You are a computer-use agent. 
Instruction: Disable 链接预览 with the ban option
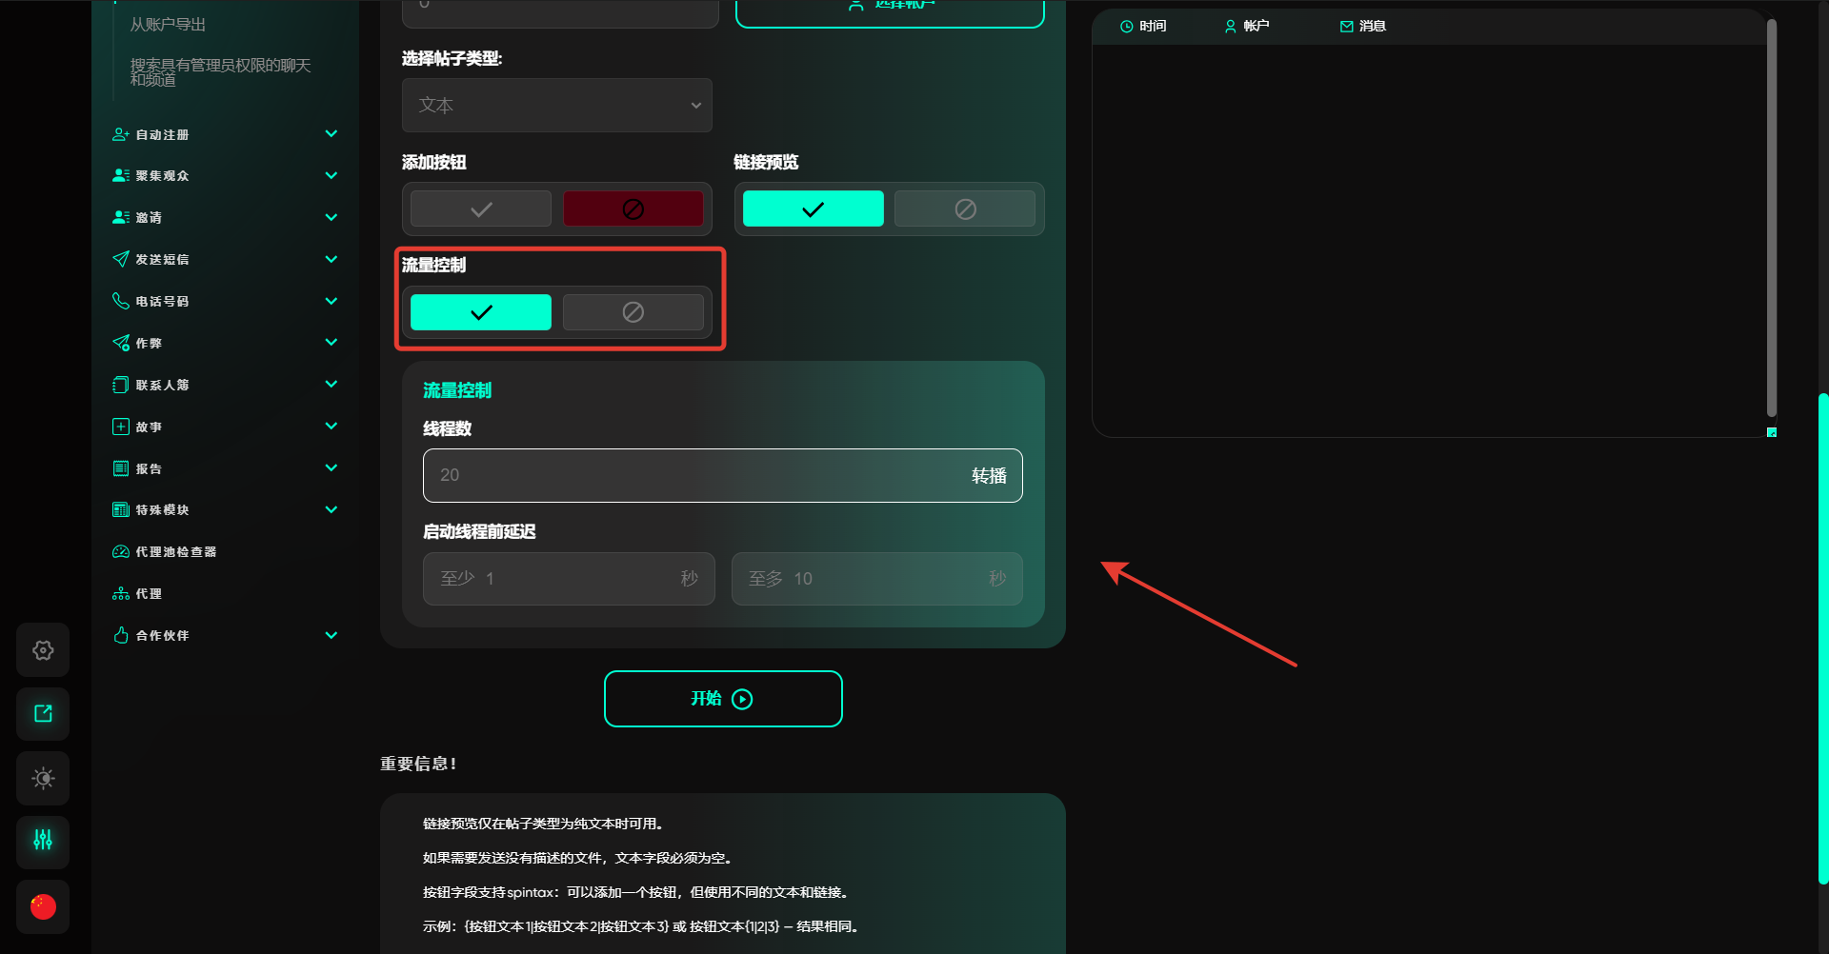[x=964, y=209]
